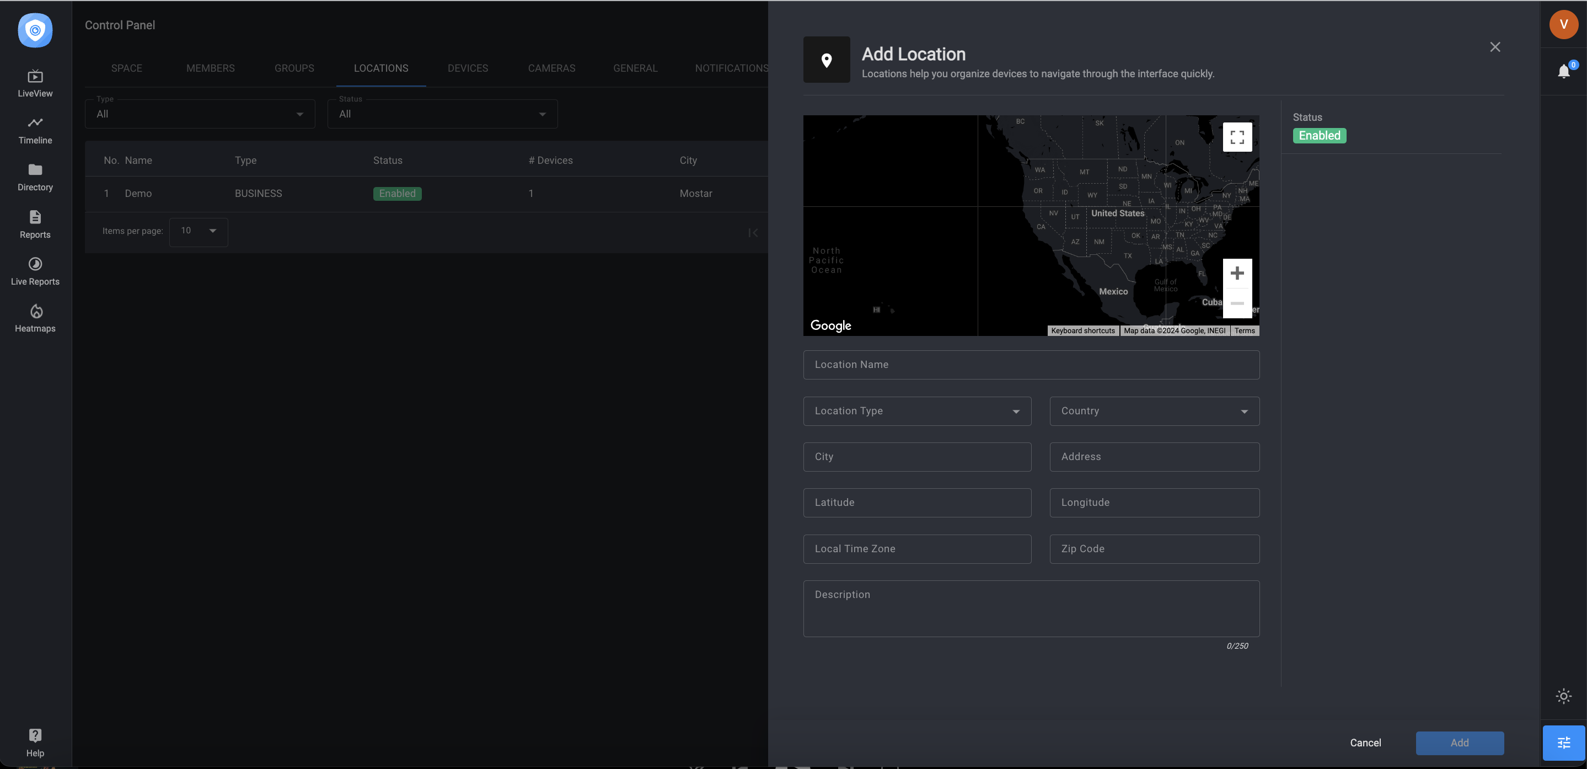
Task: Click United States label on map
Action: tap(1118, 213)
